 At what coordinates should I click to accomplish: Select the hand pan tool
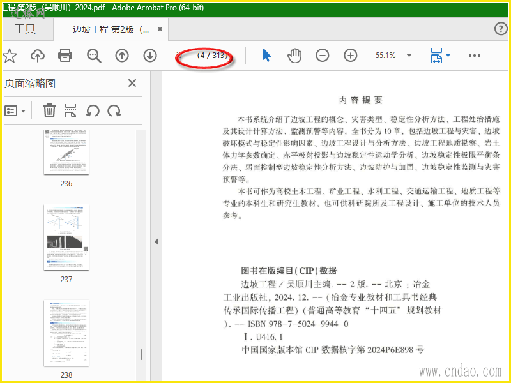point(294,56)
